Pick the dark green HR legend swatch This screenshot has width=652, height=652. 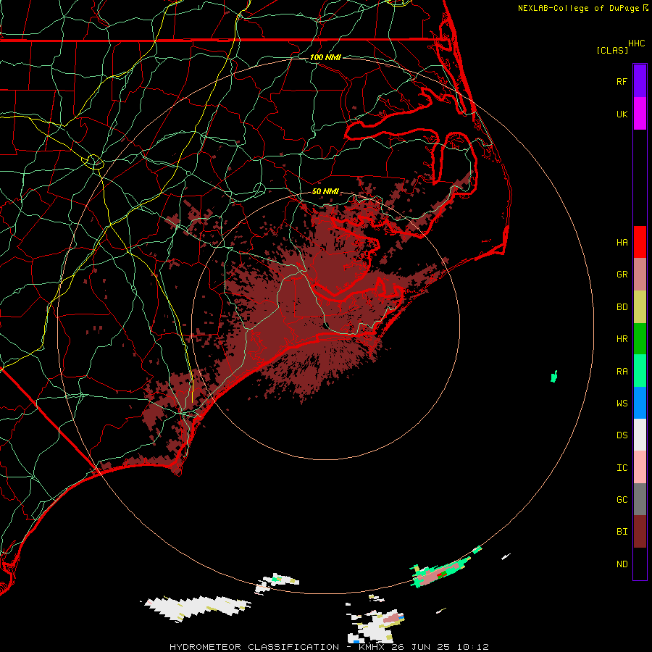[x=640, y=339]
